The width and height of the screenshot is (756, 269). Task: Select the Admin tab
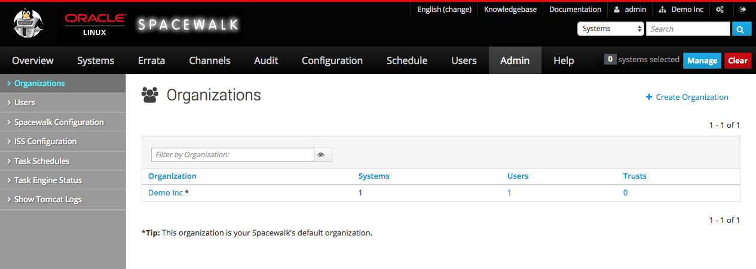tap(515, 60)
